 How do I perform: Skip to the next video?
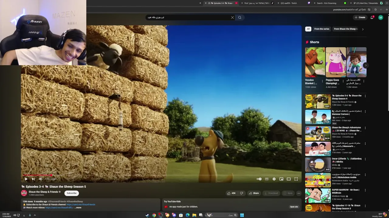click(x=33, y=179)
